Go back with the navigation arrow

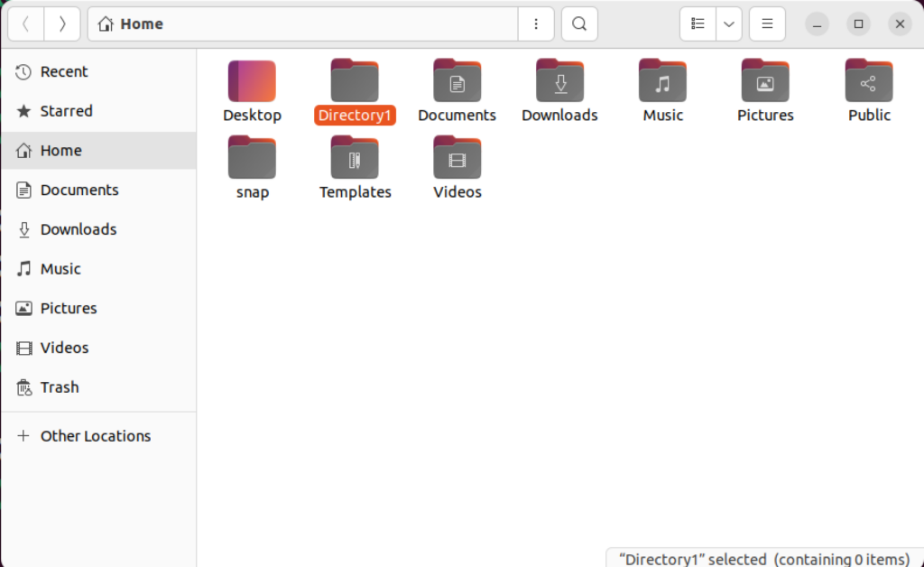[25, 23]
